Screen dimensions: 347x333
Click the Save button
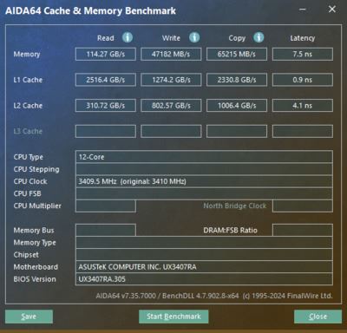[x=29, y=317]
